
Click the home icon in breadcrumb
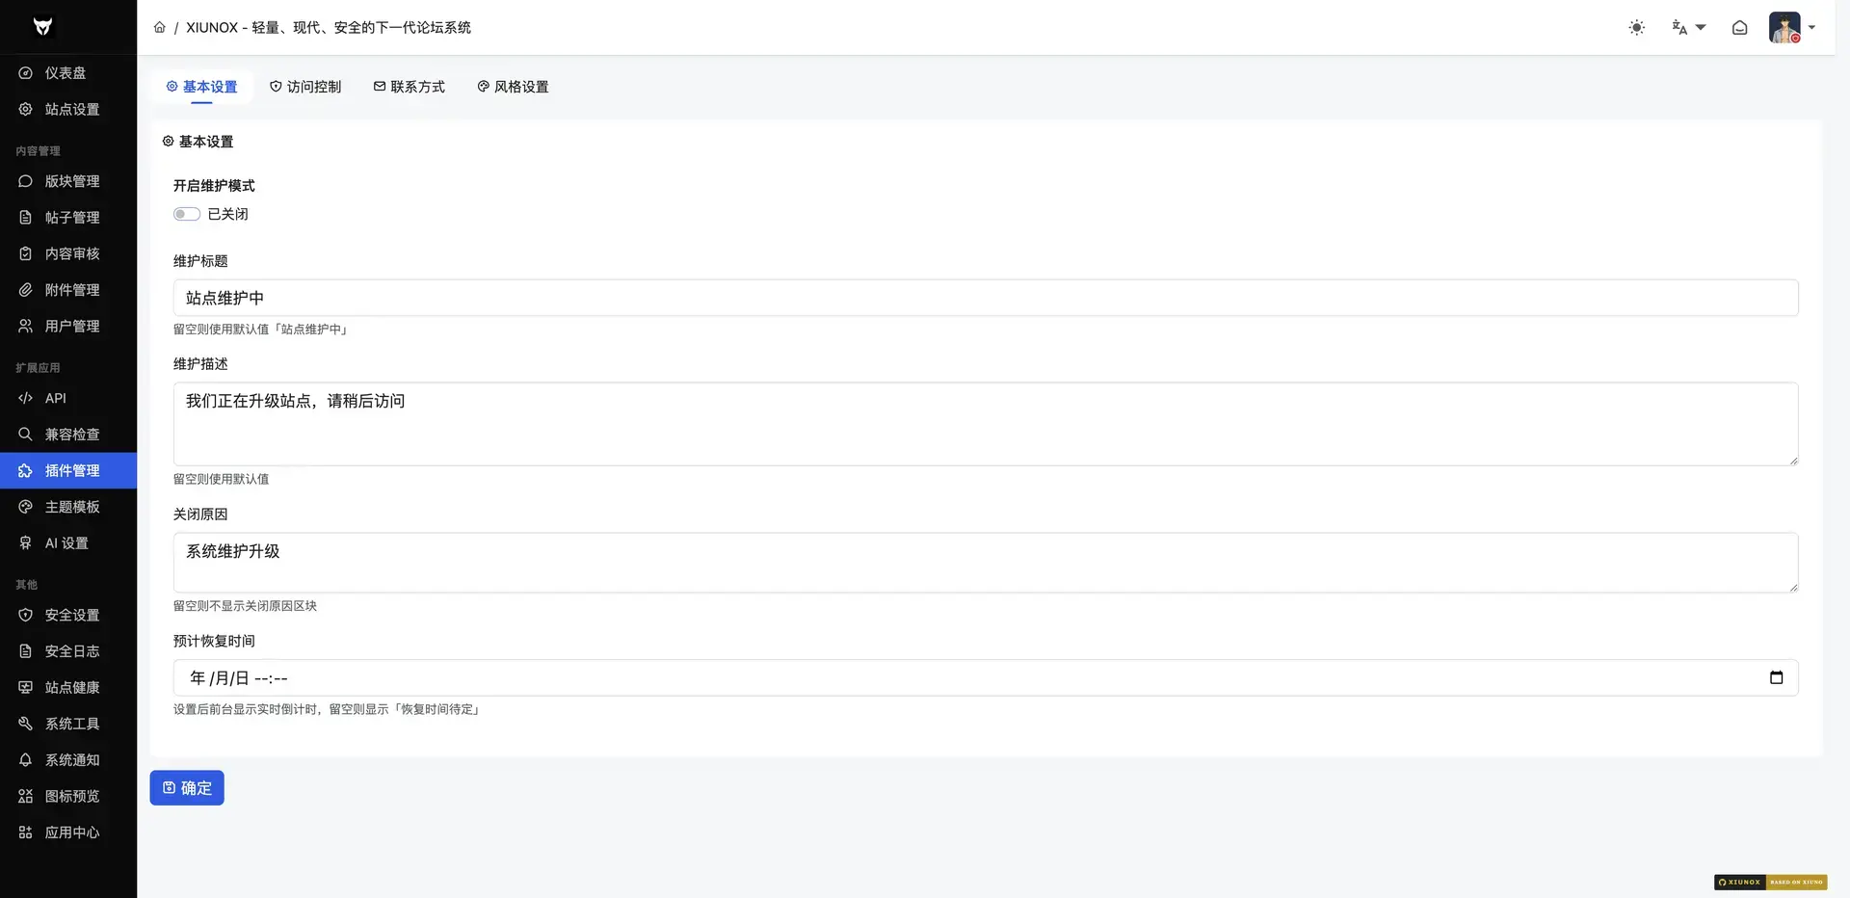coord(159,27)
